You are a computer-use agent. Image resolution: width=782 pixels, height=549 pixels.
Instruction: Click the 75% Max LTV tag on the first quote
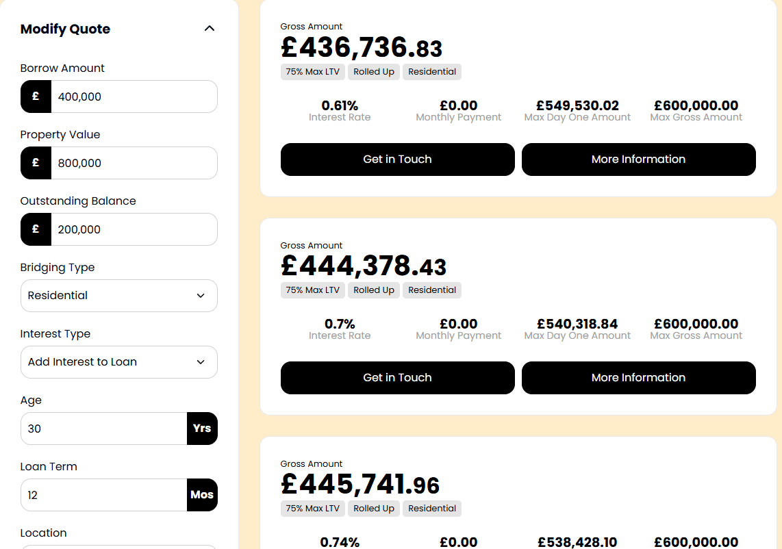312,72
